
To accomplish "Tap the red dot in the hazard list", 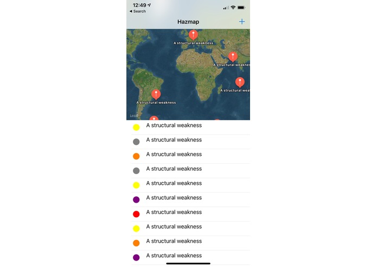I will point(136,214).
